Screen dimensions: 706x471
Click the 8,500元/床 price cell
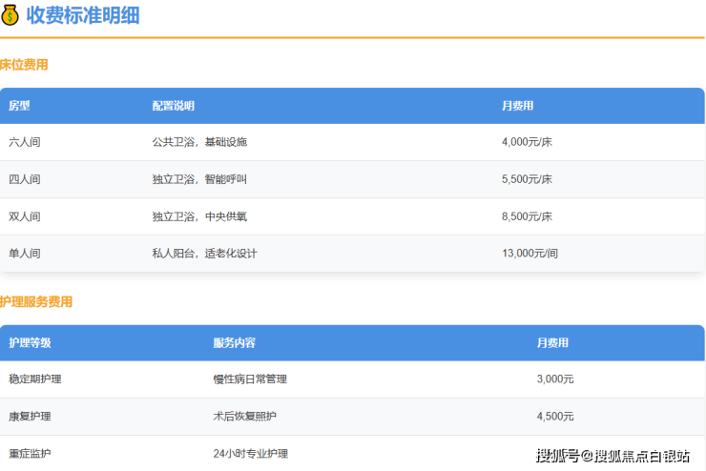[527, 216]
